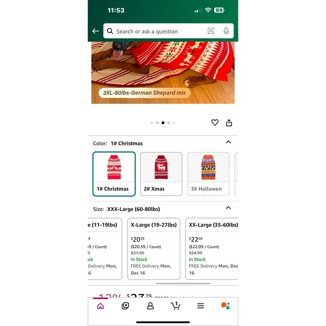The width and height of the screenshot is (326, 326).
Task: Tap the back arrow icon
Action: coord(96,31)
